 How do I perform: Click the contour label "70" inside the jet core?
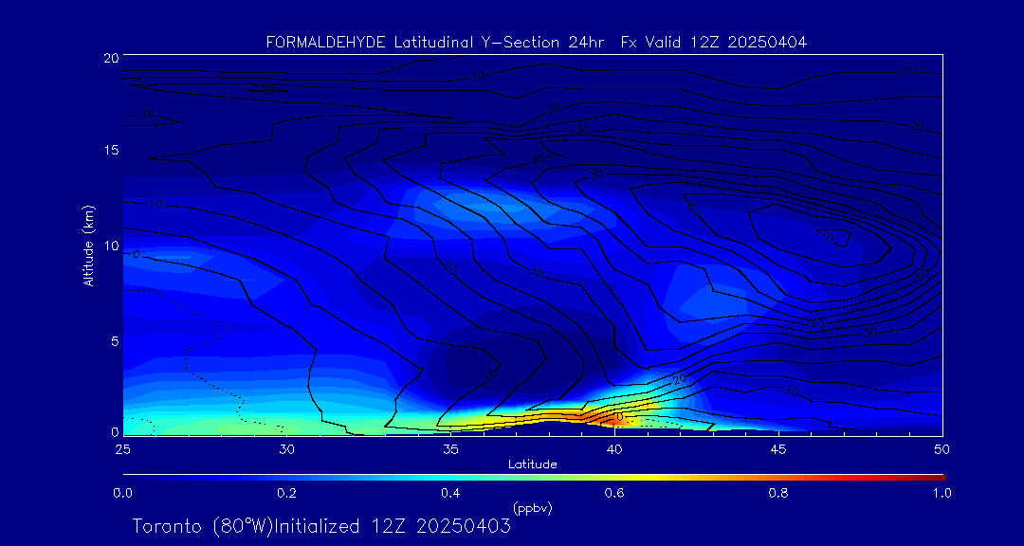tap(826, 237)
